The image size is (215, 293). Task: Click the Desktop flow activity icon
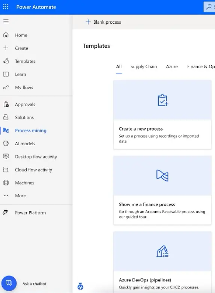[6, 156]
